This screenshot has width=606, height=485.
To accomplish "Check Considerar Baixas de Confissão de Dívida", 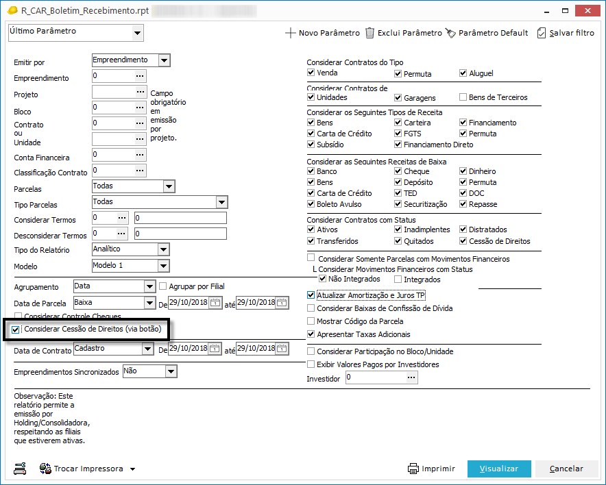I will 311,308.
